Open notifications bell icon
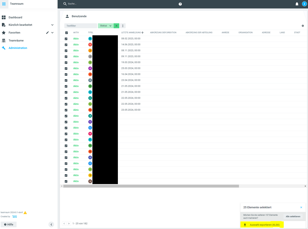The height and width of the screenshot is (229, 308). tap(297, 4)
